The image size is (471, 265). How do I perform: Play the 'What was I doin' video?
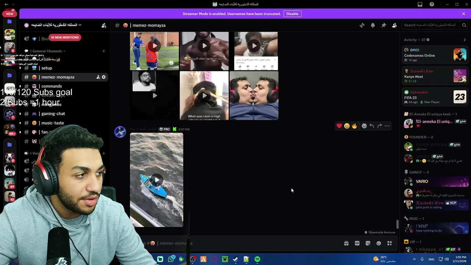pyautogui.click(x=204, y=95)
